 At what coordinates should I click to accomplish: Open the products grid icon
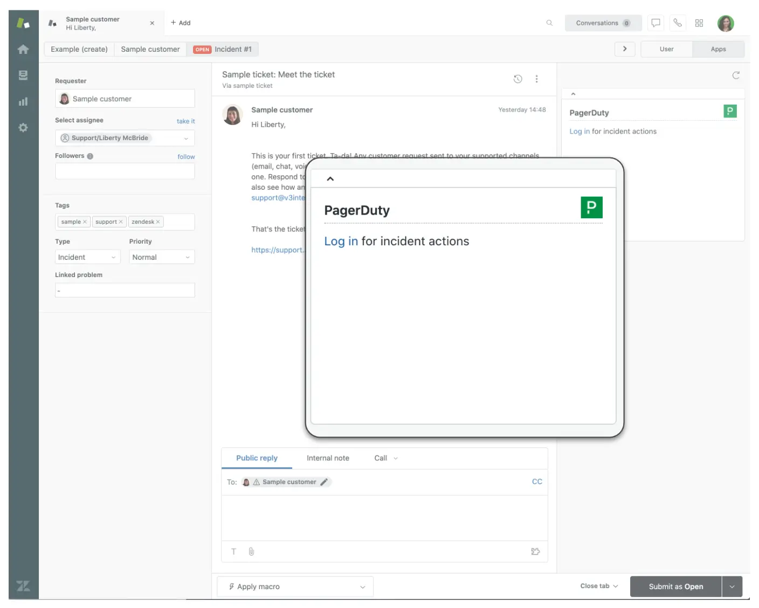click(x=699, y=23)
